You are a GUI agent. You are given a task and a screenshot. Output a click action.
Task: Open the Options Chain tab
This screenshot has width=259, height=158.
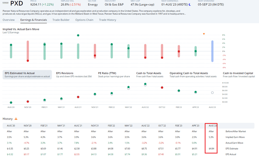click(84, 20)
